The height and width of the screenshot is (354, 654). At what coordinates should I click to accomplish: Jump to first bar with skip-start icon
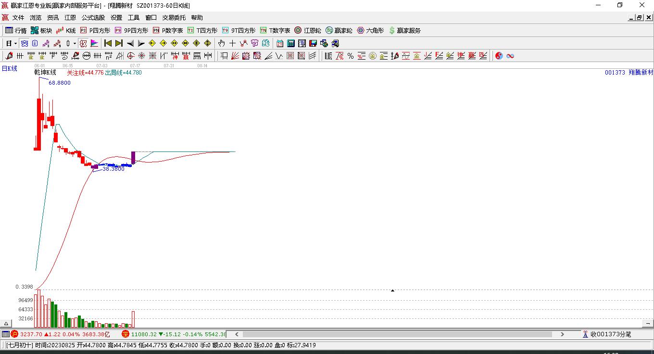click(108, 43)
